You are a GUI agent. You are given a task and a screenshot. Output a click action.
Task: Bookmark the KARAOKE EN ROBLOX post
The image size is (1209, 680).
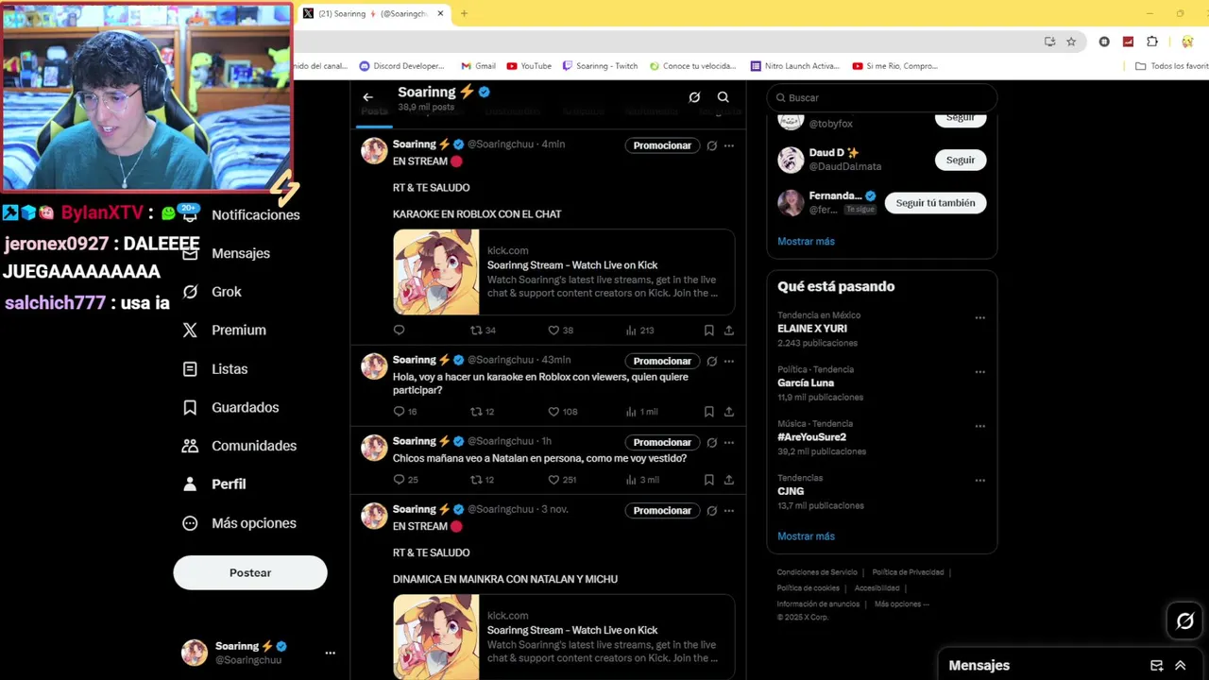[708, 331]
